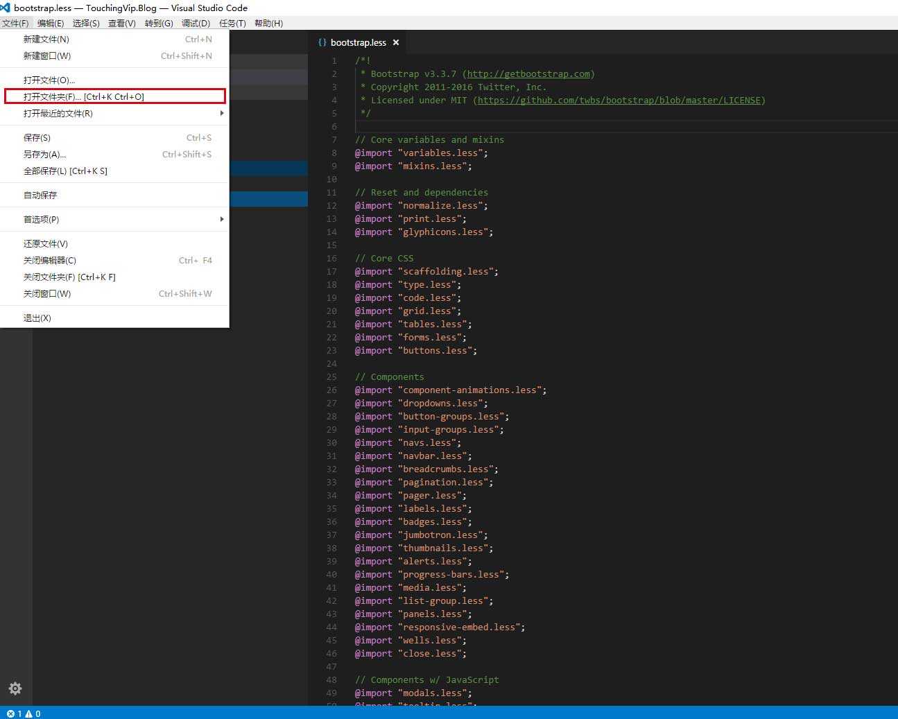The width and height of the screenshot is (898, 719).
Task: Click the "modals.less" import line
Action: (413, 693)
